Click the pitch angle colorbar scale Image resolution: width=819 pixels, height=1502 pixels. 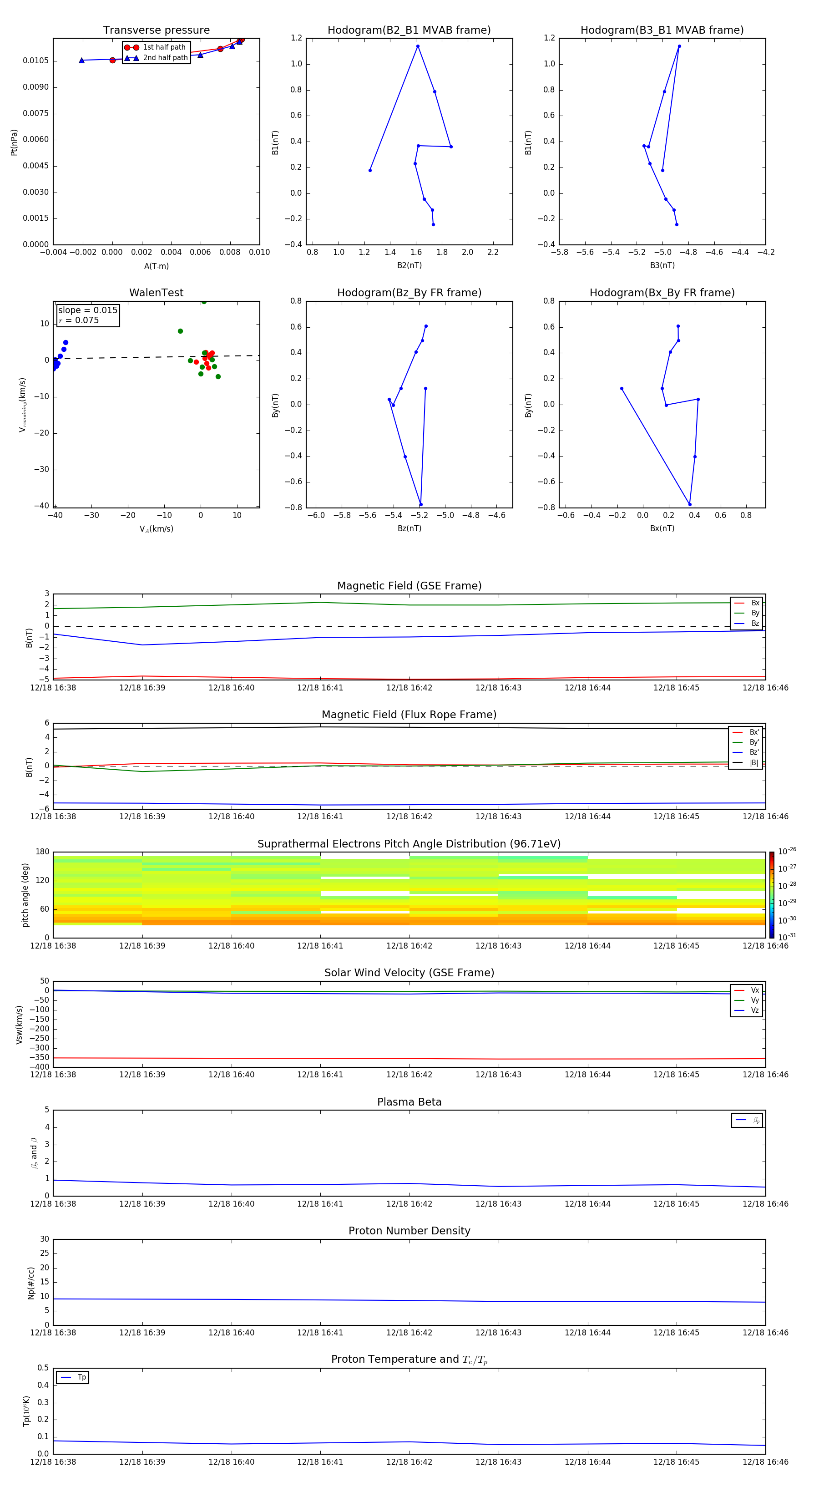pyautogui.click(x=771, y=894)
